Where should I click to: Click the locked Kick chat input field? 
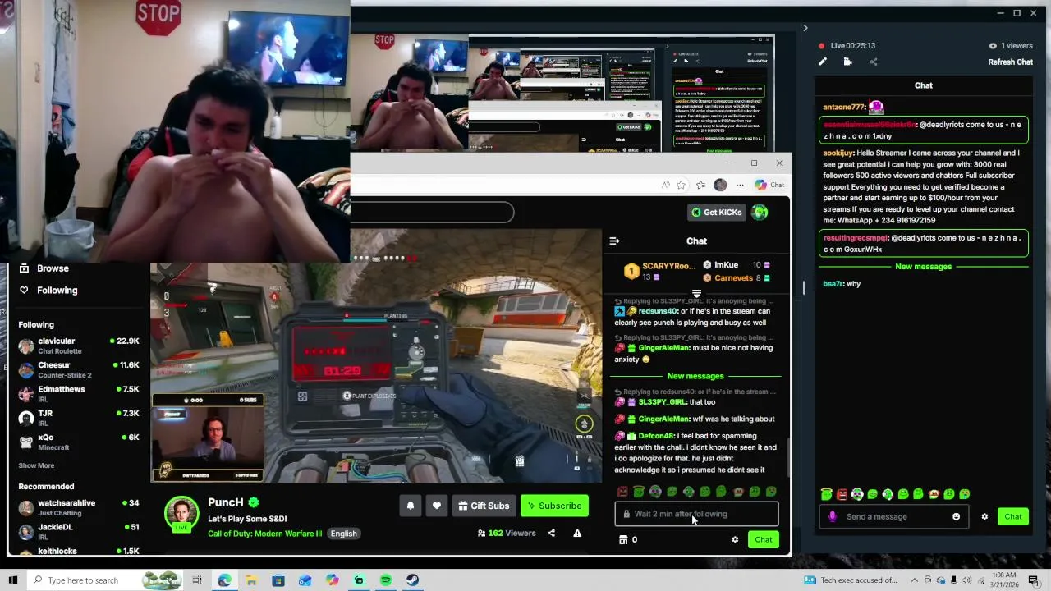[x=696, y=514]
